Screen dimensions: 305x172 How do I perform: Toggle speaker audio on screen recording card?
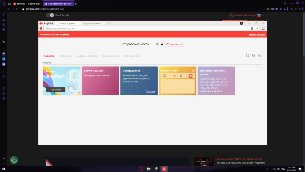(x=174, y=76)
